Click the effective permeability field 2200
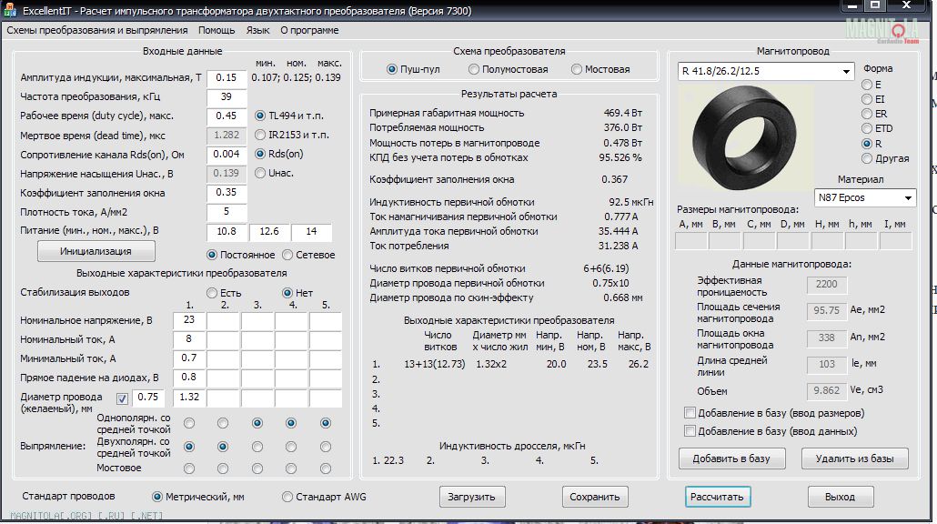The width and height of the screenshot is (937, 524). pyautogui.click(x=827, y=285)
